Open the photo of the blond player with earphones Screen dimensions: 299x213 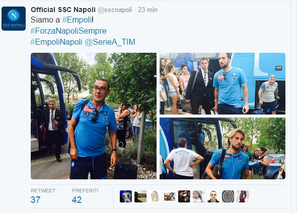click(222, 149)
